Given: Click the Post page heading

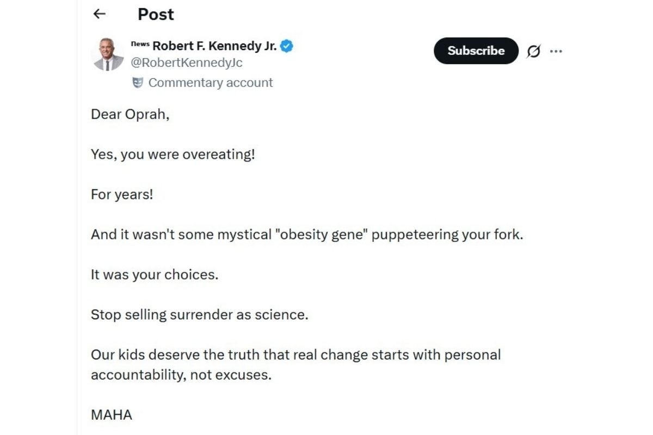Looking at the screenshot, I should click(x=156, y=14).
